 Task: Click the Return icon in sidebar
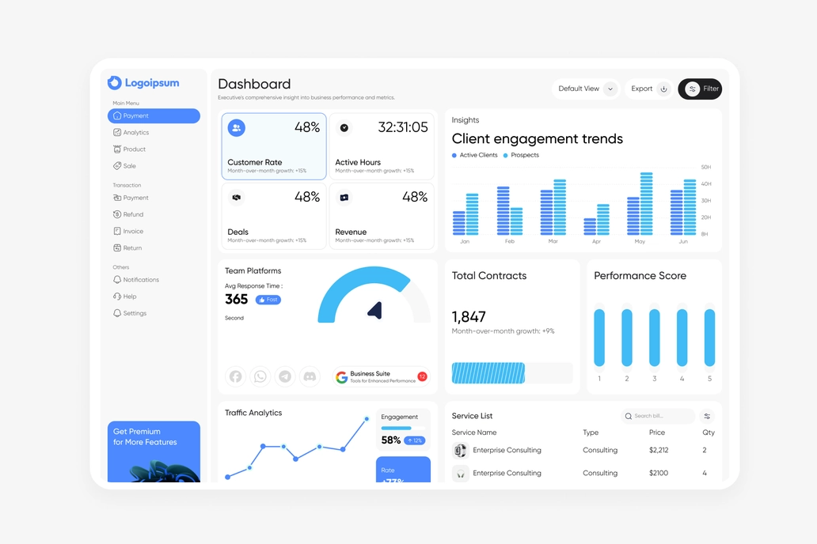coord(117,247)
